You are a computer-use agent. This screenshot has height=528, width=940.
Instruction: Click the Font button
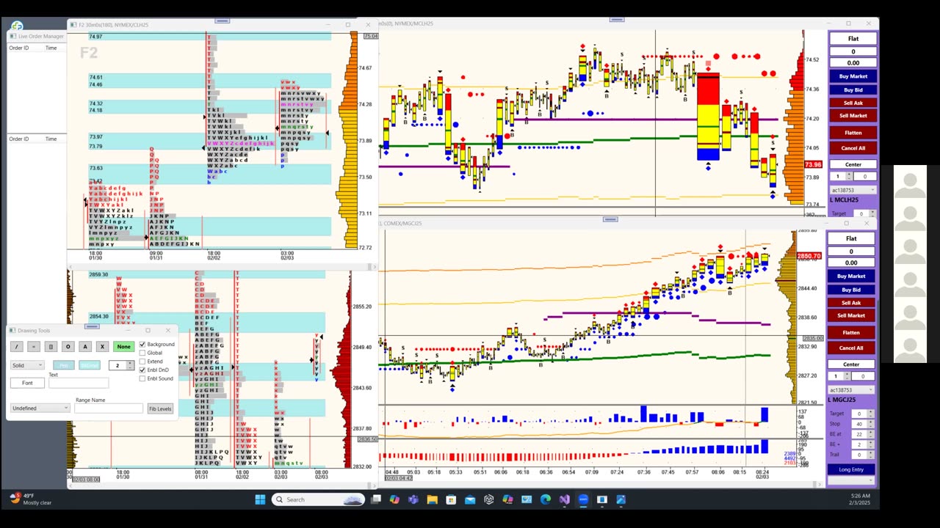[x=27, y=383]
